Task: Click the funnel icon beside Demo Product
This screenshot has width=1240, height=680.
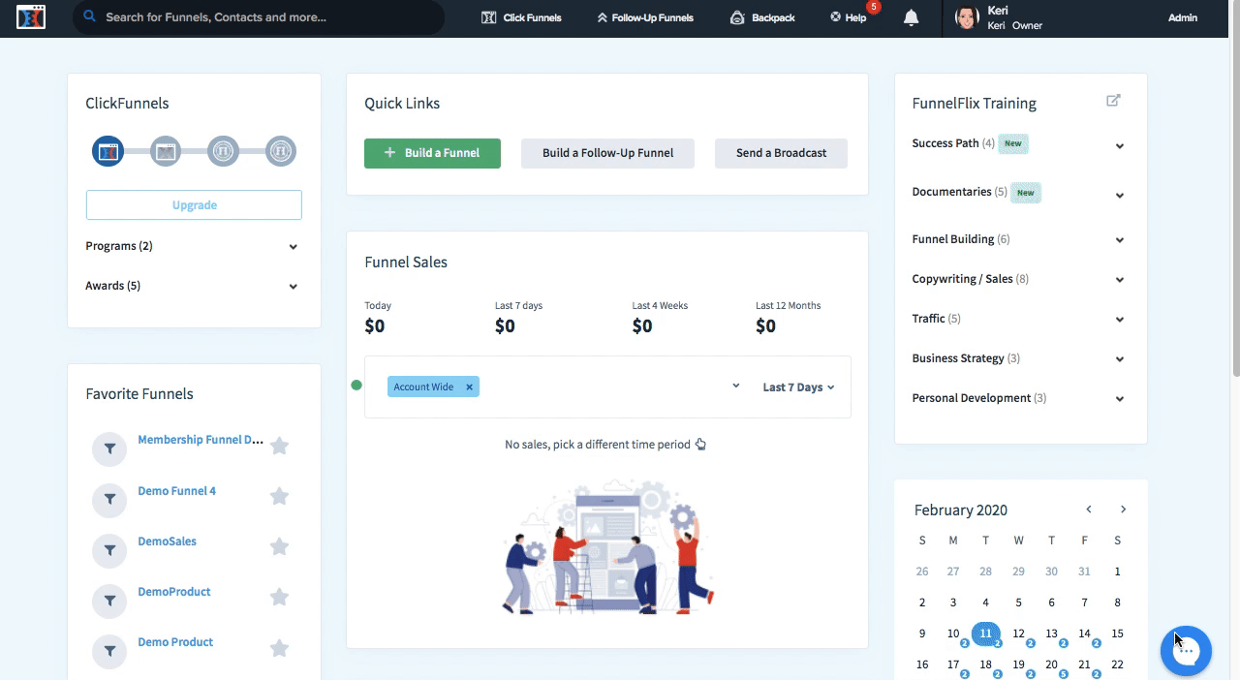Action: [x=109, y=651]
